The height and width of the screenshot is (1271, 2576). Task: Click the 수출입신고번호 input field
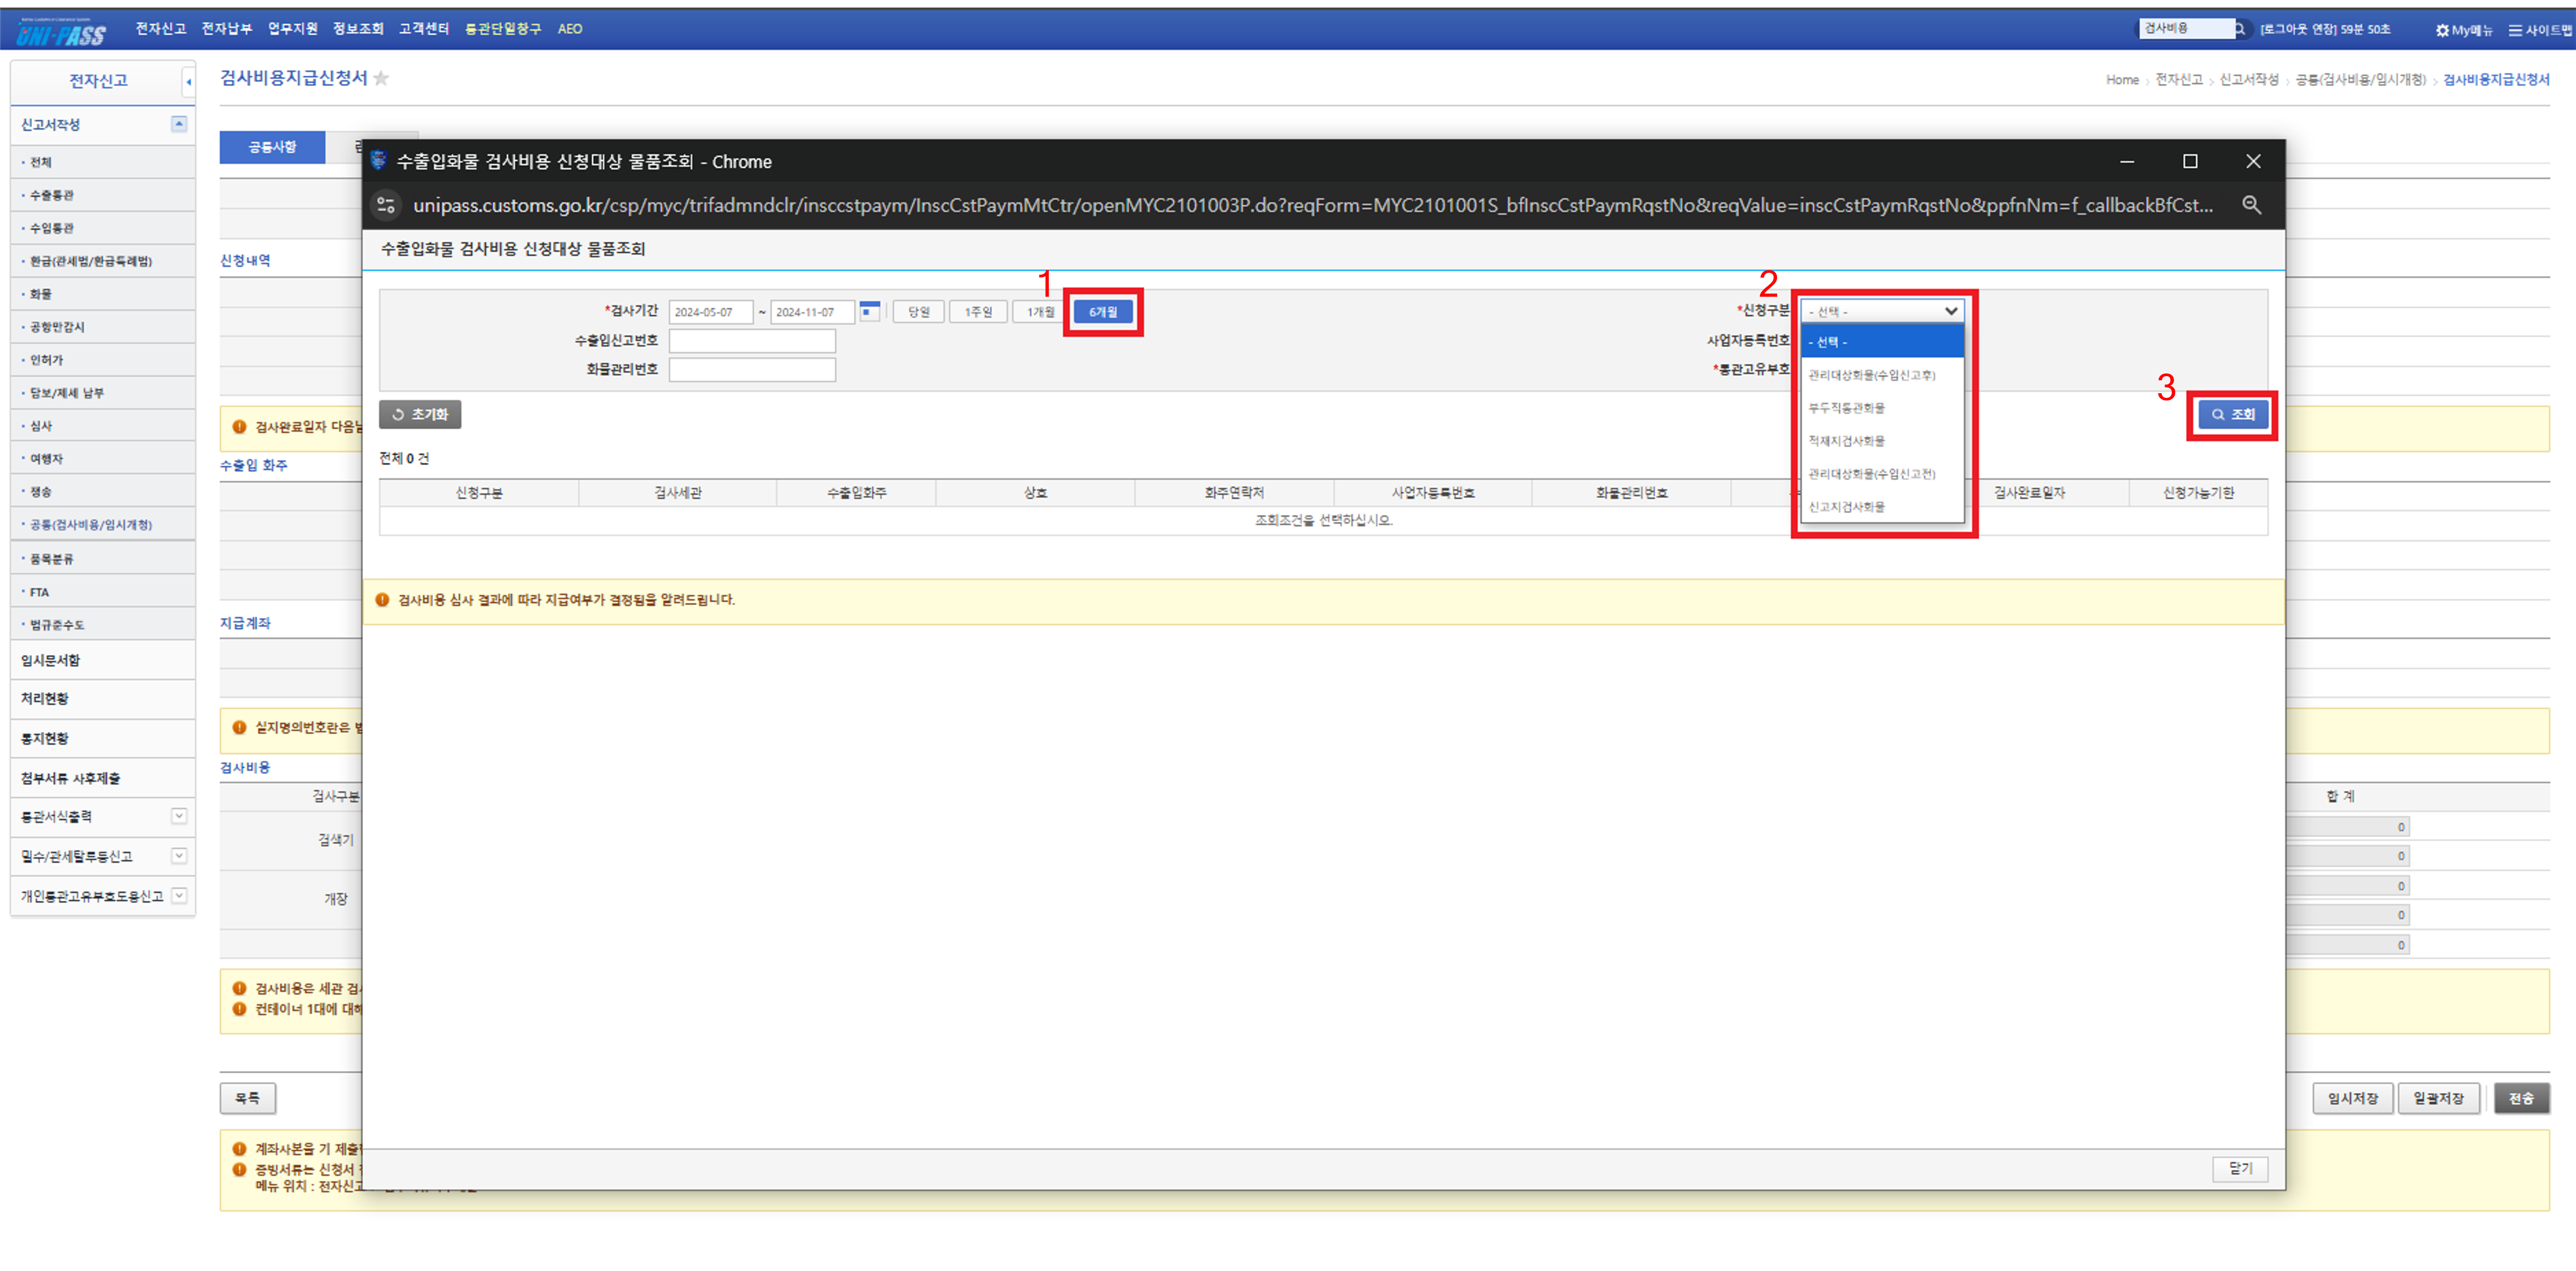(x=751, y=341)
